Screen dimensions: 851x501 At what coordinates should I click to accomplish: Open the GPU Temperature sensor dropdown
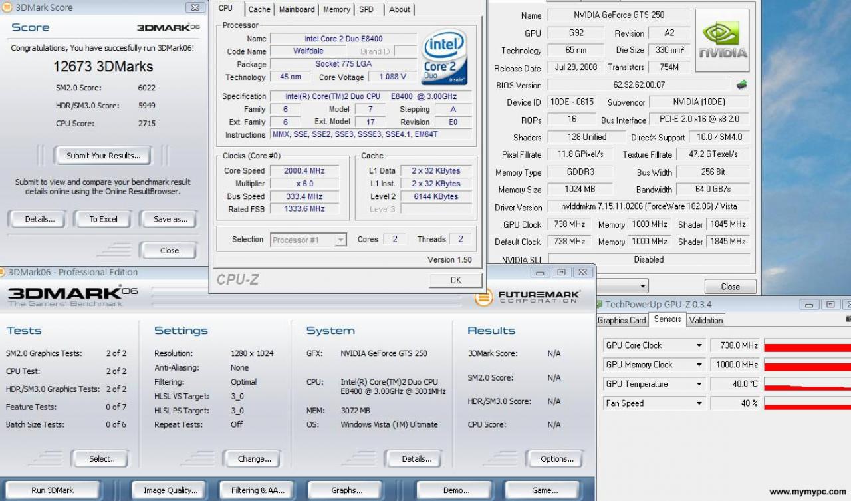point(699,384)
